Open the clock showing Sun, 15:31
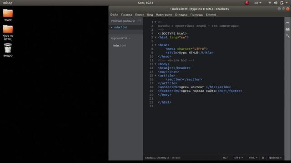Image resolution: width=291 pixels, height=163 pixels. [145, 3]
